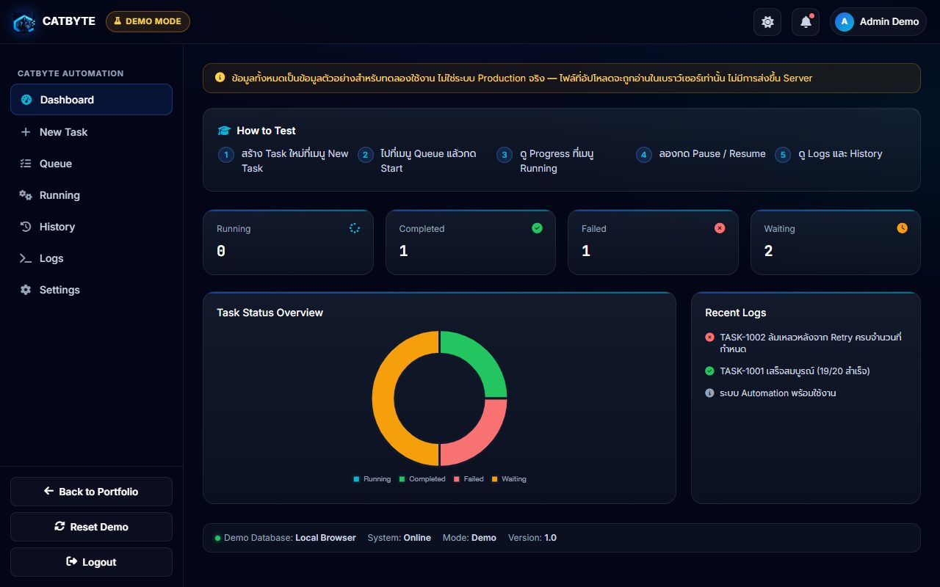Click green status dot near Demo Database
The width and height of the screenshot is (940, 587).
pyautogui.click(x=217, y=538)
